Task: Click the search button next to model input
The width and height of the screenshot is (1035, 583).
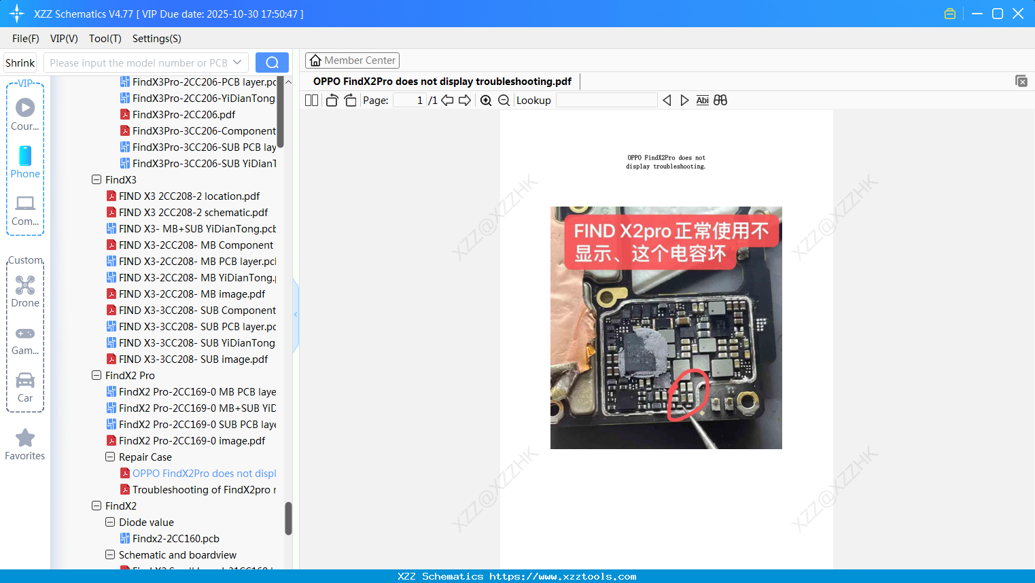Action: (x=272, y=63)
